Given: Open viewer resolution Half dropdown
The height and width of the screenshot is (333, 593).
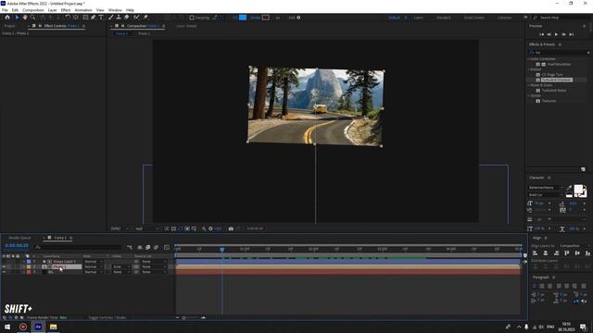Looking at the screenshot, I should [x=146, y=228].
